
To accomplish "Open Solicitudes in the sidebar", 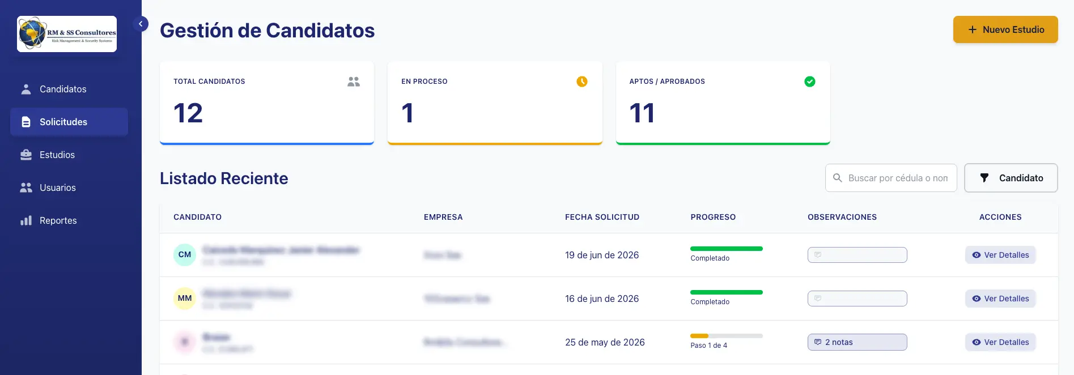I will click(69, 122).
